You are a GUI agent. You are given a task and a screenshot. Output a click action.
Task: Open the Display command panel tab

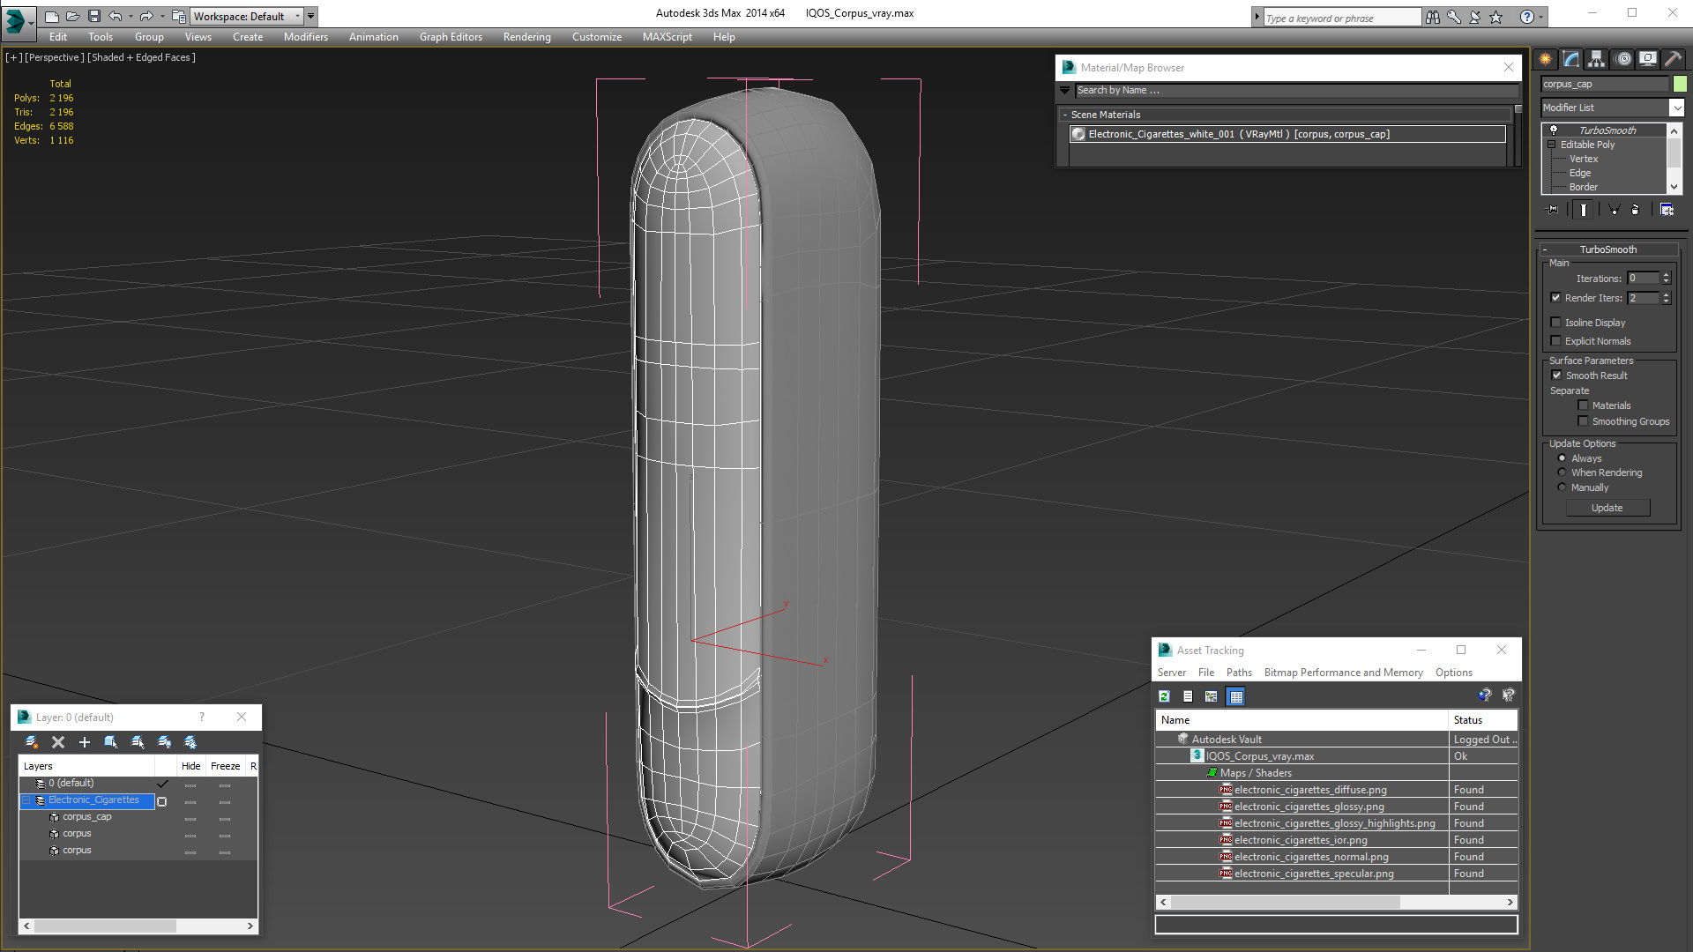point(1648,59)
